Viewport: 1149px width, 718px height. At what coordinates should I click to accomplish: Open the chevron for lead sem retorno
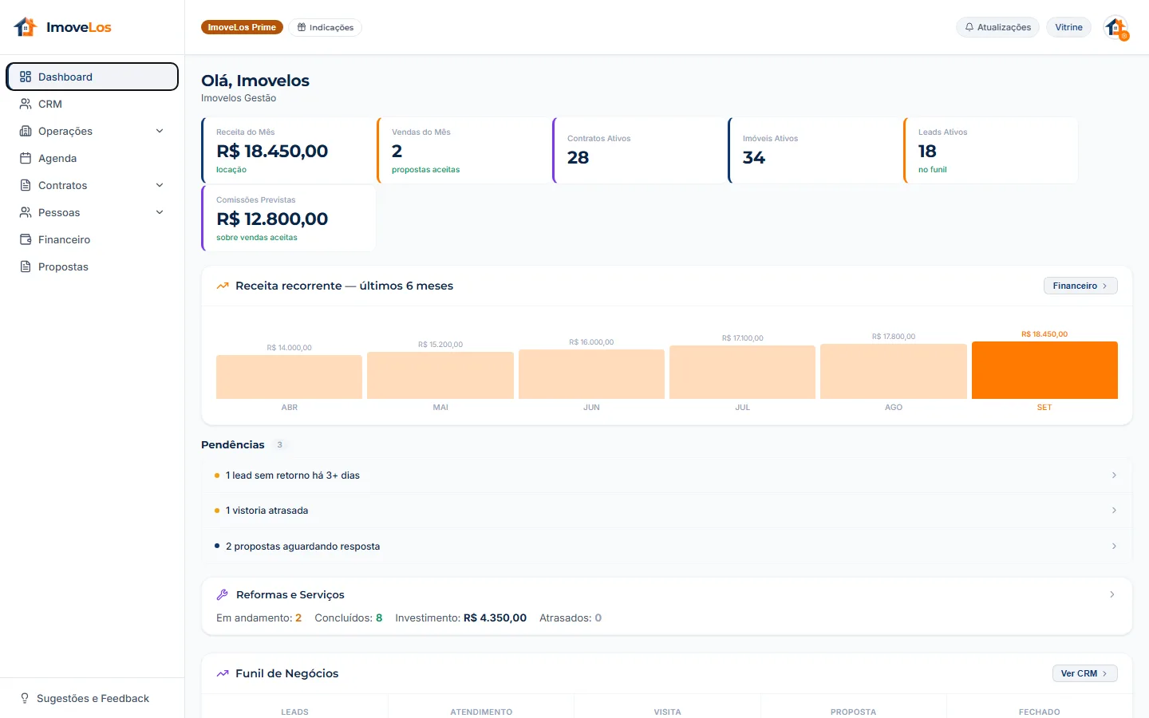click(1114, 475)
